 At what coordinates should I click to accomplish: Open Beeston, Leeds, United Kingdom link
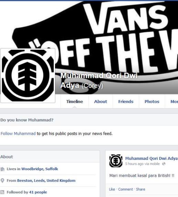point(46,180)
